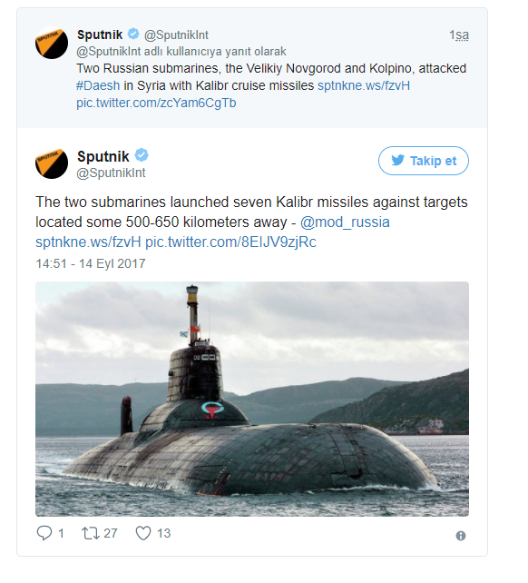
Task: Open the sptnkne.ws/fzvH link in the parent tweet
Action: click(x=364, y=85)
